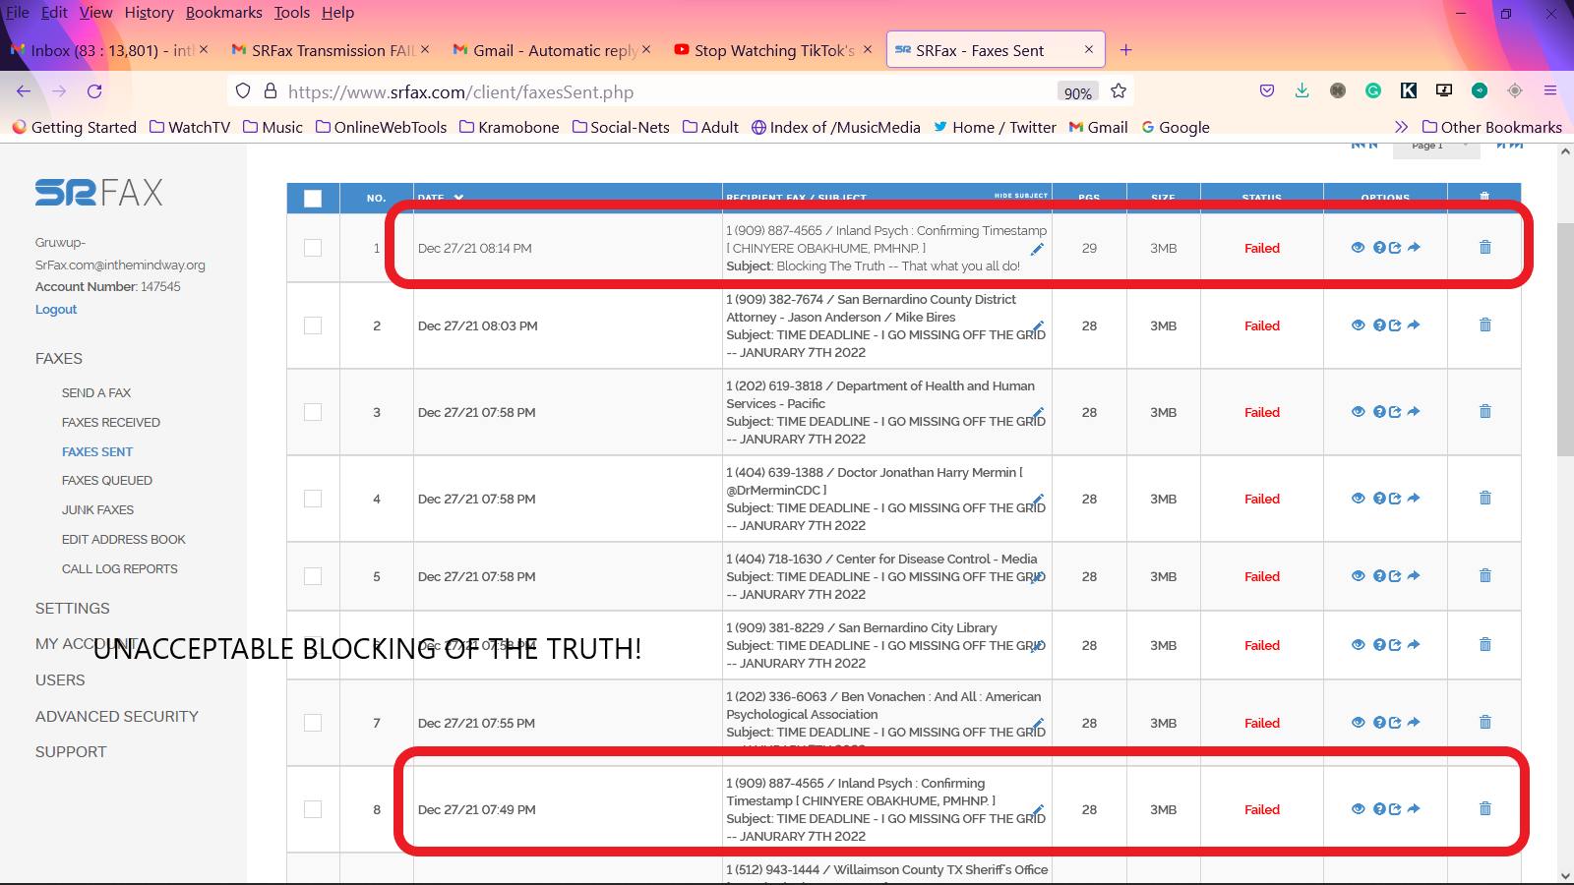The image size is (1574, 885).
Task: Click the help question-mark icon in row 7
Action: 1379,723
